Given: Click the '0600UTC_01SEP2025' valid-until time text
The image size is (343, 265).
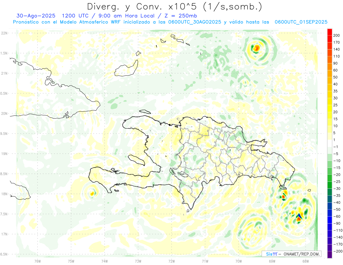Looking at the screenshot, I should click(x=301, y=22).
